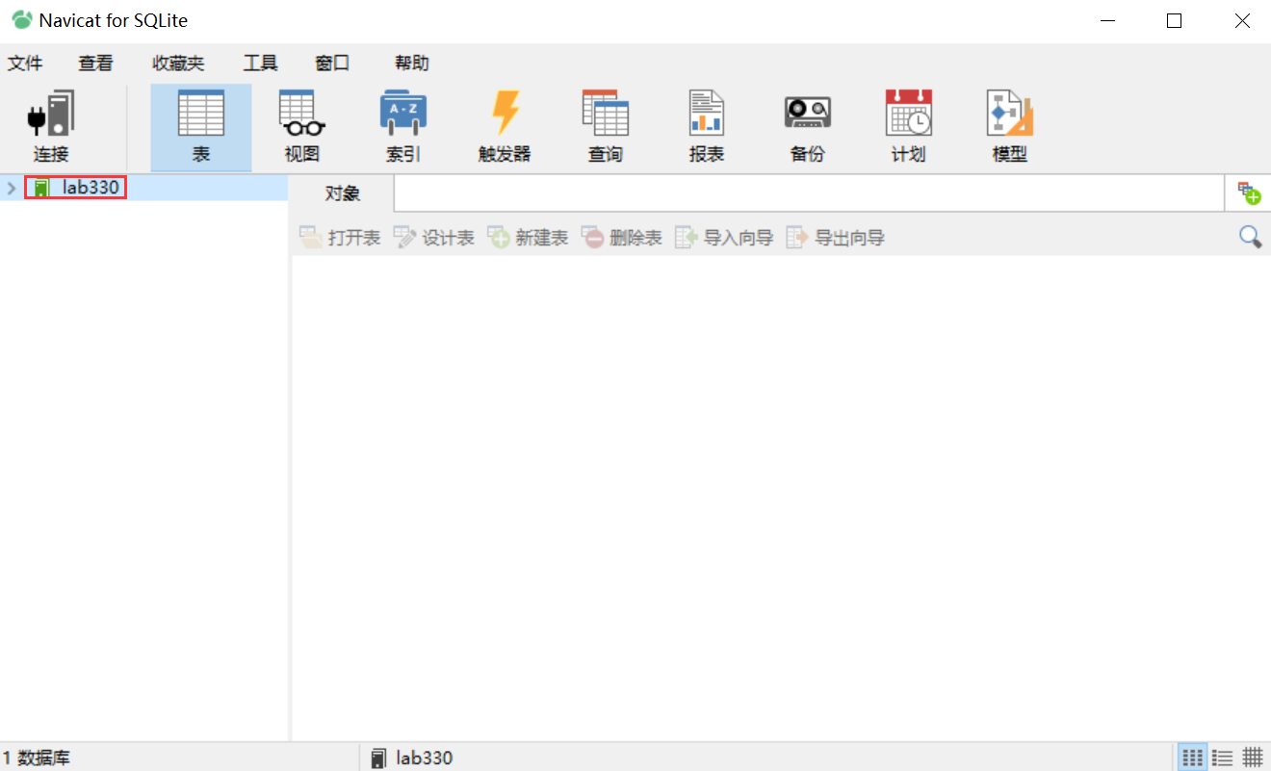Open the 索引 (Indexes) panel
The image size is (1271, 771).
coord(402,125)
